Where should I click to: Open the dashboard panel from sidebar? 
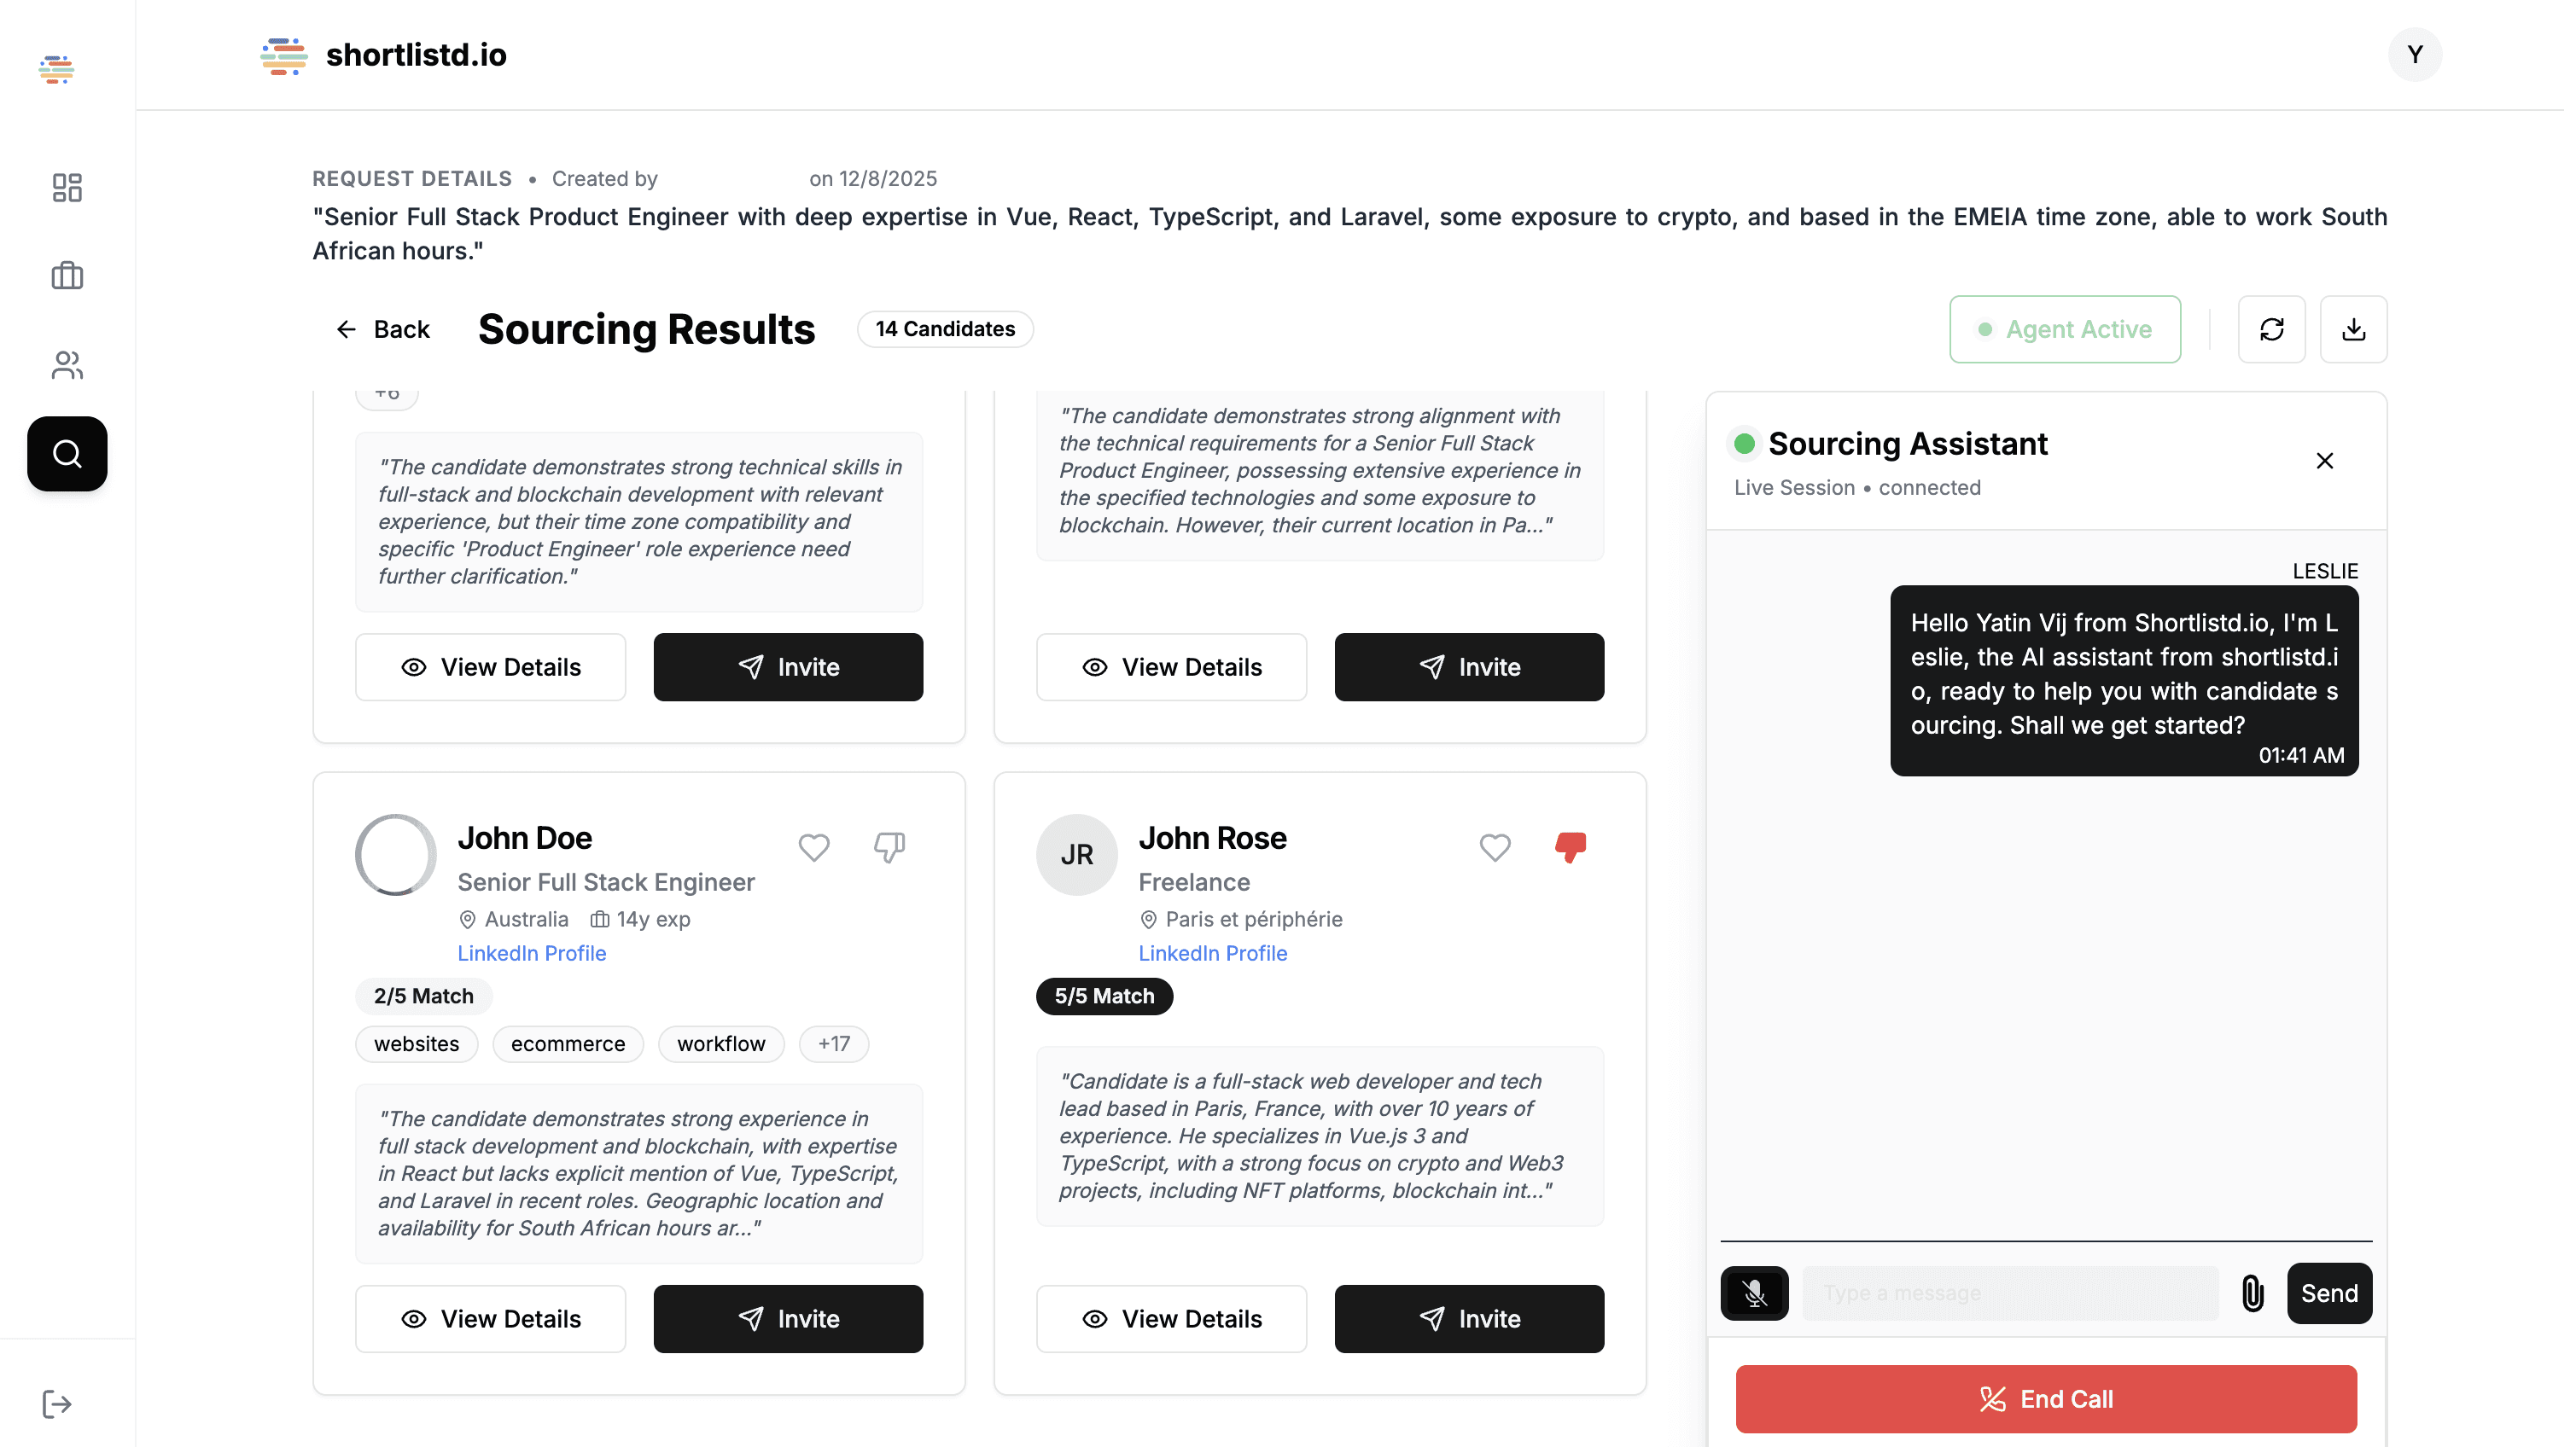click(67, 188)
